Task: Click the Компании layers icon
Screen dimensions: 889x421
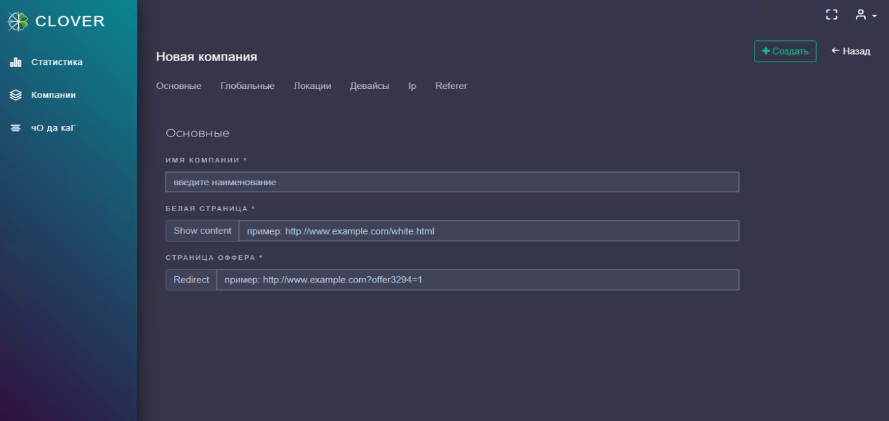Action: (x=16, y=96)
